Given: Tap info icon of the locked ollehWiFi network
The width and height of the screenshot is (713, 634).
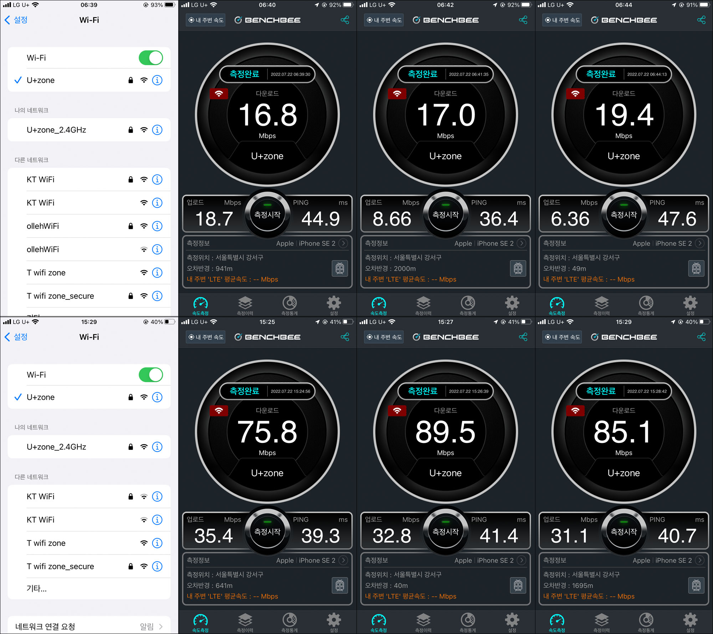Looking at the screenshot, I should 157,226.
